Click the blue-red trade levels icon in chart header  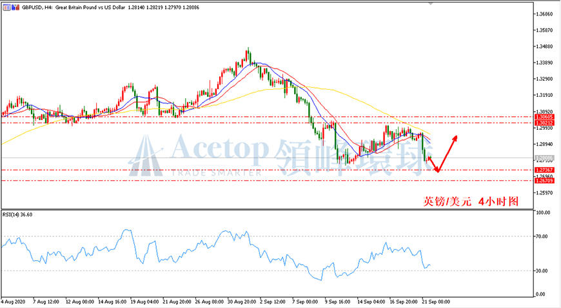click(15, 7)
